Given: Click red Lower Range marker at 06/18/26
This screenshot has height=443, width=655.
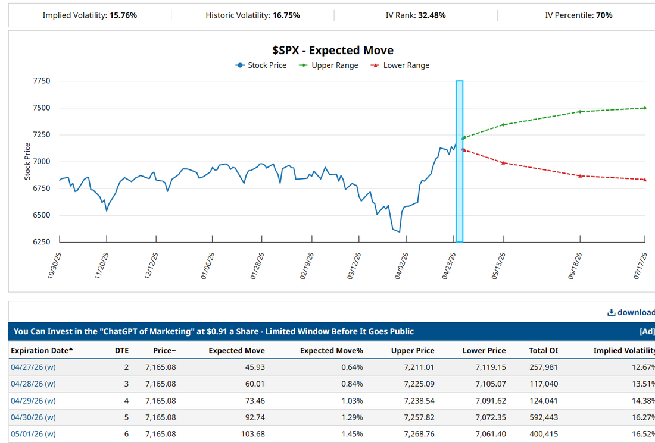Looking at the screenshot, I should click(x=580, y=175).
